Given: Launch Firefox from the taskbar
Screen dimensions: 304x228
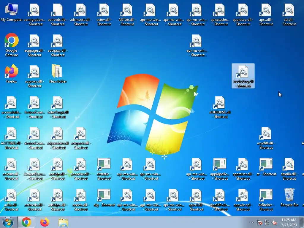Looking at the screenshot, I should [45, 222].
